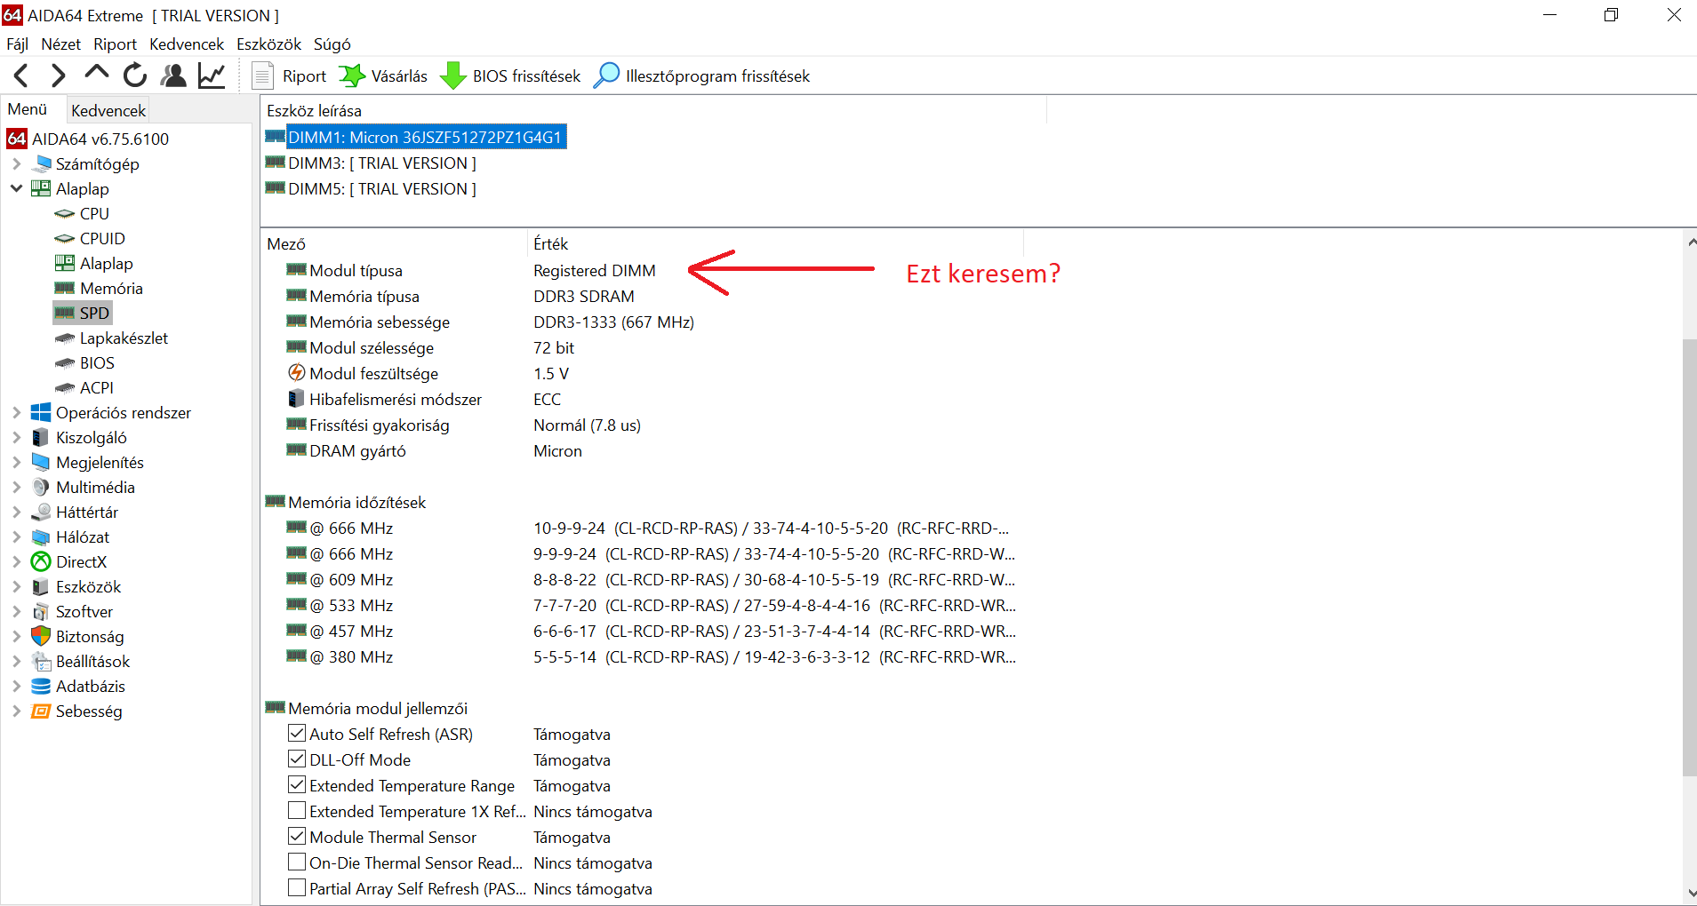Click the Eszköz leírása column header

(654, 110)
